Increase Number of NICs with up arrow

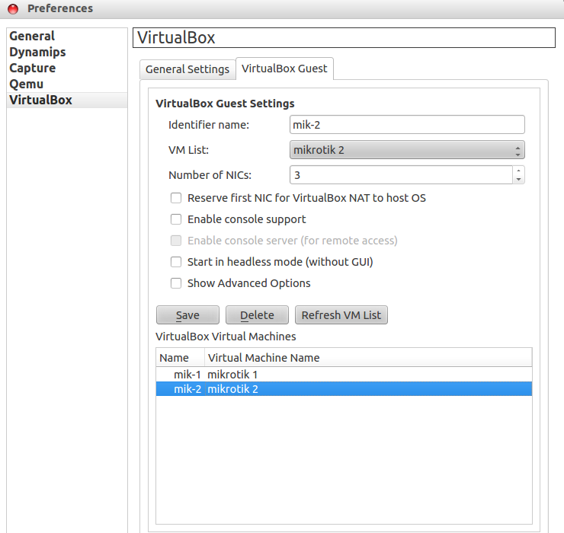tap(519, 171)
